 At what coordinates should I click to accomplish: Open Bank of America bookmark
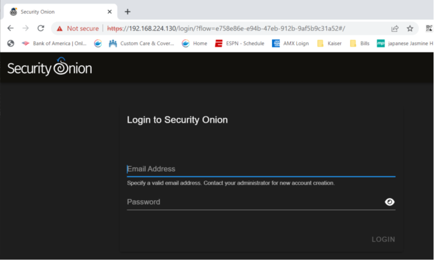point(54,43)
